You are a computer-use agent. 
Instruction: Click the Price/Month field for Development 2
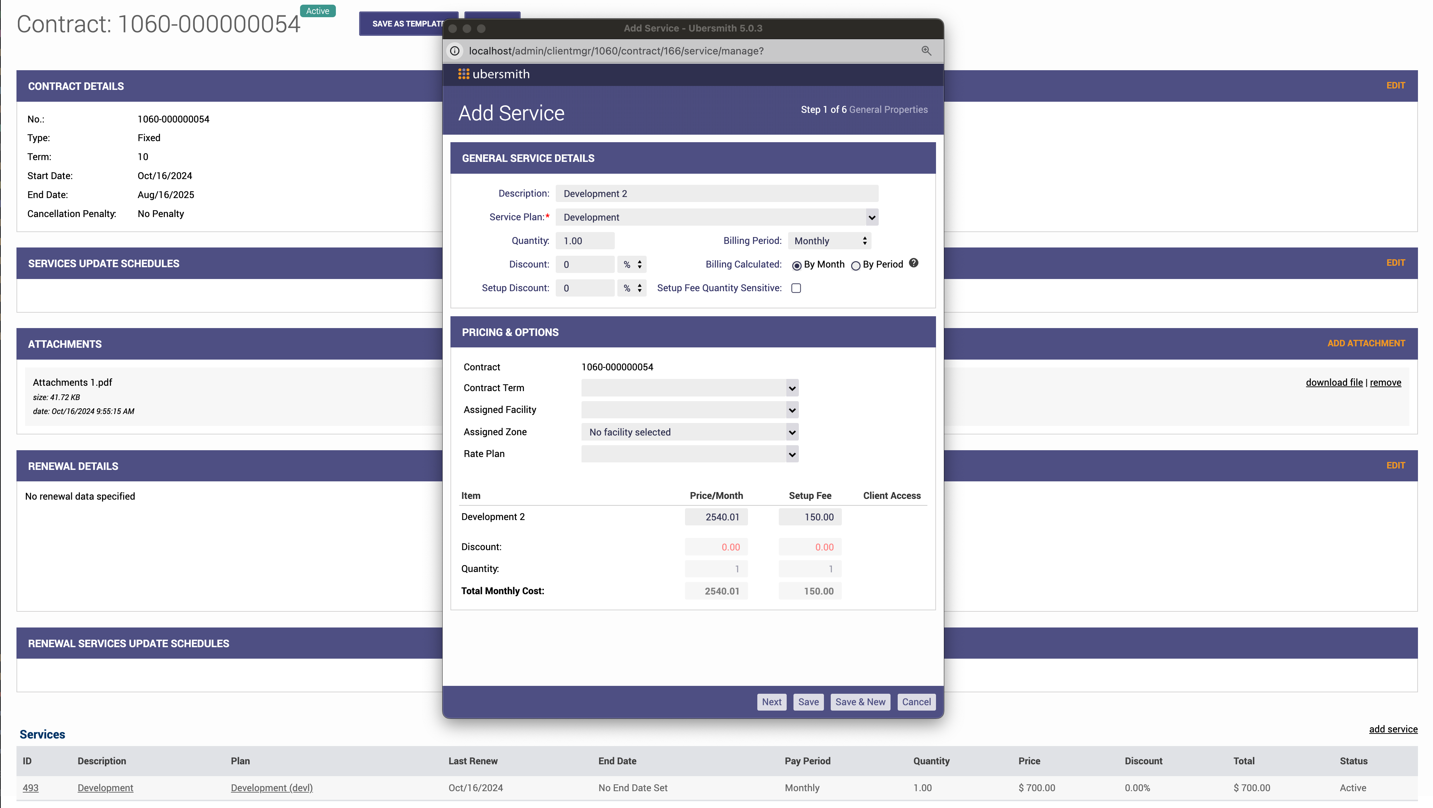(x=716, y=517)
